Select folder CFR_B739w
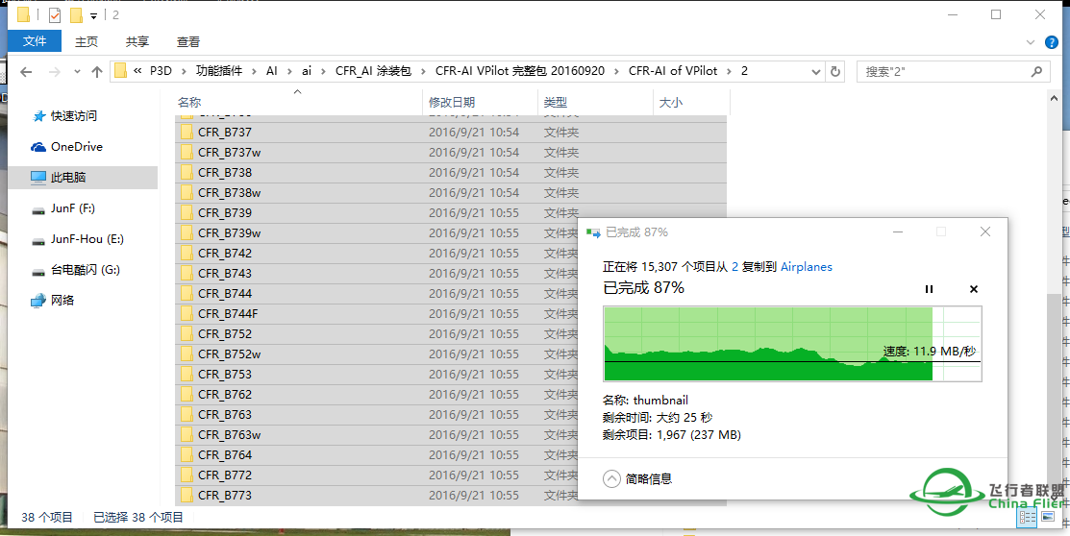This screenshot has height=536, width=1070. pos(376,233)
